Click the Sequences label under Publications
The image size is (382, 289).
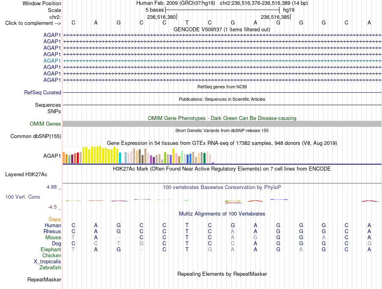tap(48, 105)
